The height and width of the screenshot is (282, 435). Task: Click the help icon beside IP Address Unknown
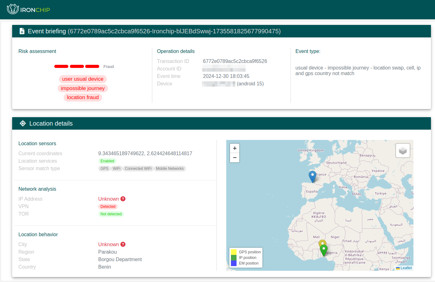[x=123, y=199]
